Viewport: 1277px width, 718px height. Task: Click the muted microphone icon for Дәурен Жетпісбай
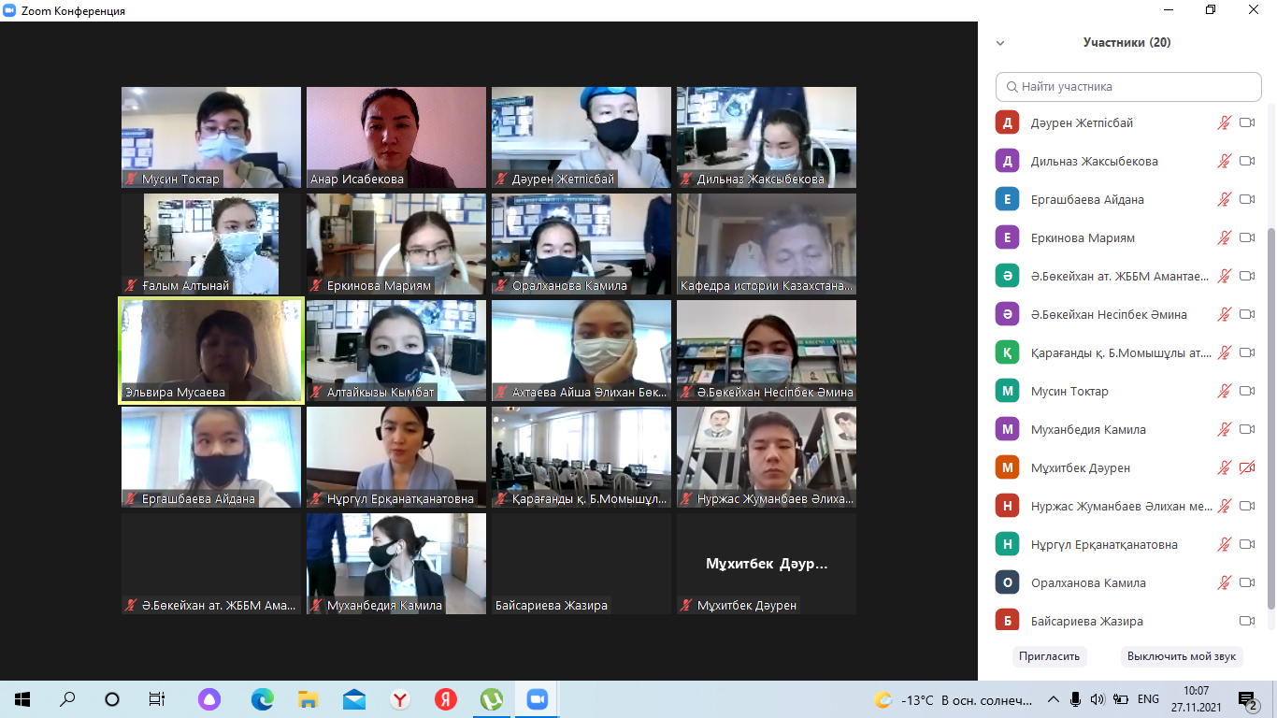pyautogui.click(x=1224, y=122)
